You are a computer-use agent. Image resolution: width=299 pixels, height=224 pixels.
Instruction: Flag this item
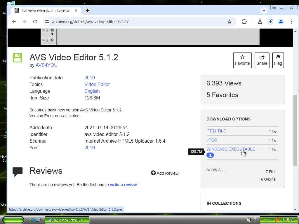click(278, 60)
